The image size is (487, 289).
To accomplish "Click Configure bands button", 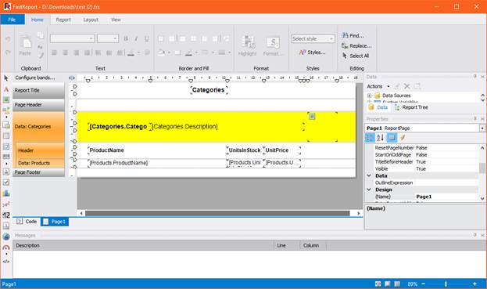I will (x=35, y=78).
